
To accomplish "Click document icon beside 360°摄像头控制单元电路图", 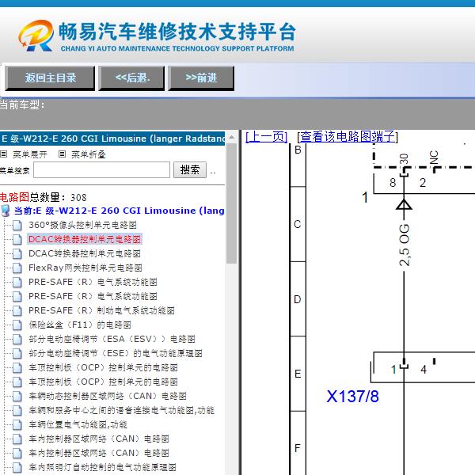I will pos(17,225).
